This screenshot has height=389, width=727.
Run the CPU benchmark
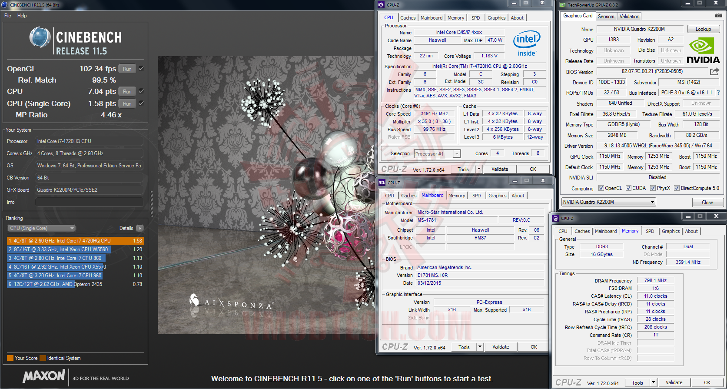[x=127, y=91]
